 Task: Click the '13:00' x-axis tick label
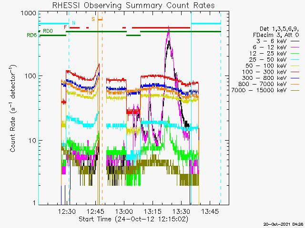pyautogui.click(x=124, y=211)
